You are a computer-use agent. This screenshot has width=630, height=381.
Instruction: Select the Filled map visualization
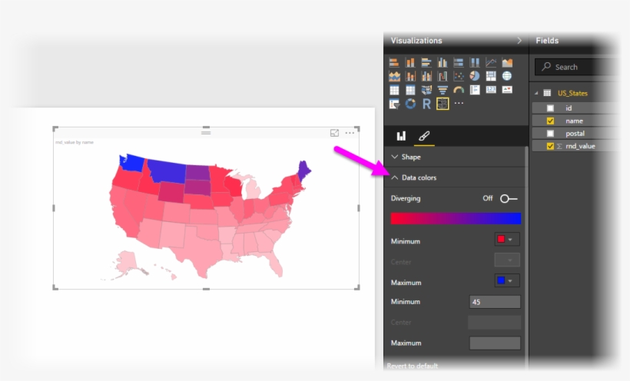pos(426,90)
